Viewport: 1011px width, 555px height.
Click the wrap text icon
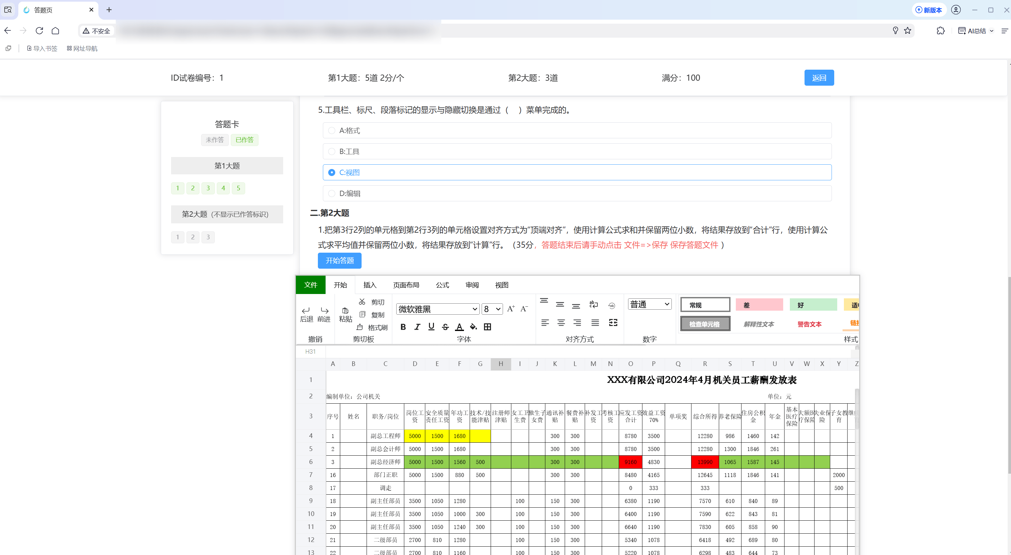[x=593, y=304]
